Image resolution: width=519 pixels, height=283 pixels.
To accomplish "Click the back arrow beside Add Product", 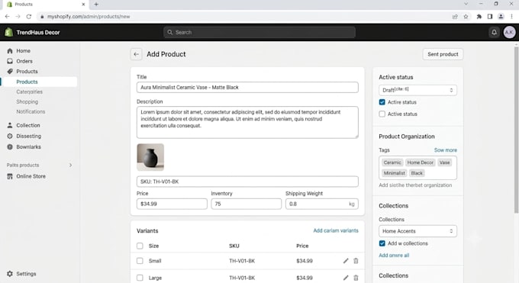I will pos(136,54).
